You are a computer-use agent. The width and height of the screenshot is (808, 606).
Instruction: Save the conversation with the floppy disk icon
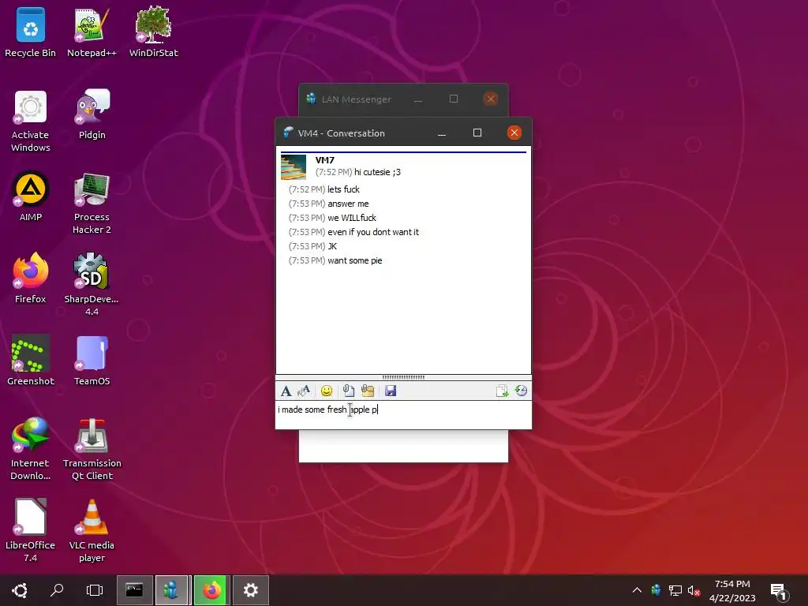pos(391,391)
